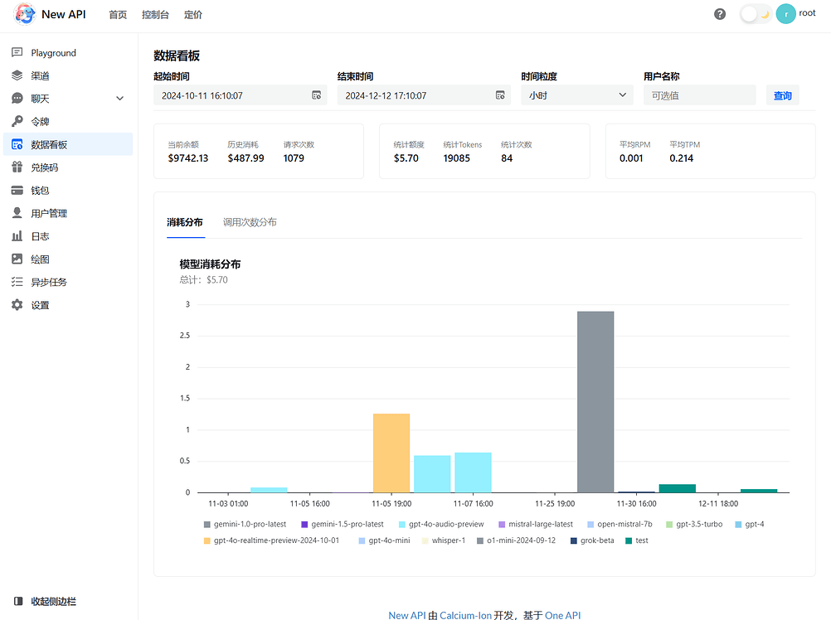The height and width of the screenshot is (620, 831).
Task: Switch to the 调用次数分布 tab
Action: 250,222
